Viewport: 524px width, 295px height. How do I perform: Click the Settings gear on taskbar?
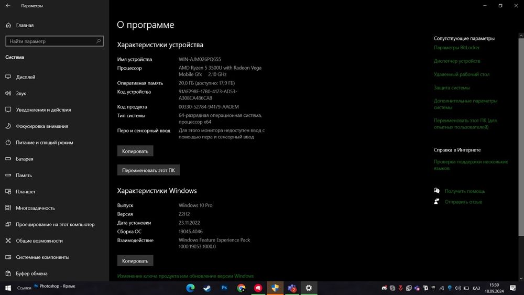pyautogui.click(x=309, y=288)
